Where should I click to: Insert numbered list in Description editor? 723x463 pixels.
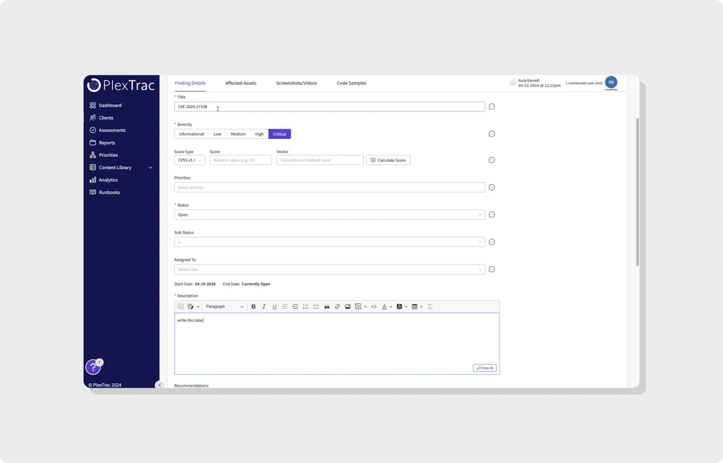[306, 307]
